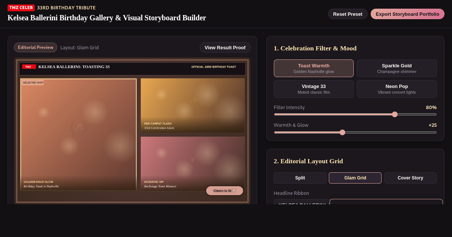This screenshot has height=237, width=452.
Task: Switch the layout to Split
Action: pyautogui.click(x=300, y=178)
